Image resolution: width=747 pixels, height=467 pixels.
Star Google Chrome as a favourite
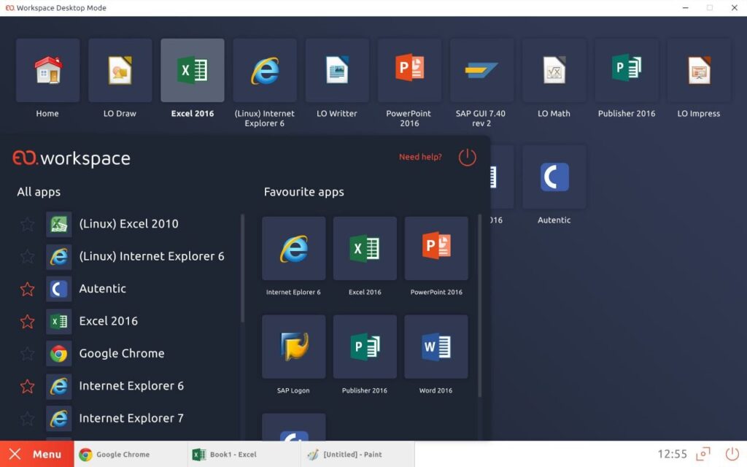coord(28,354)
